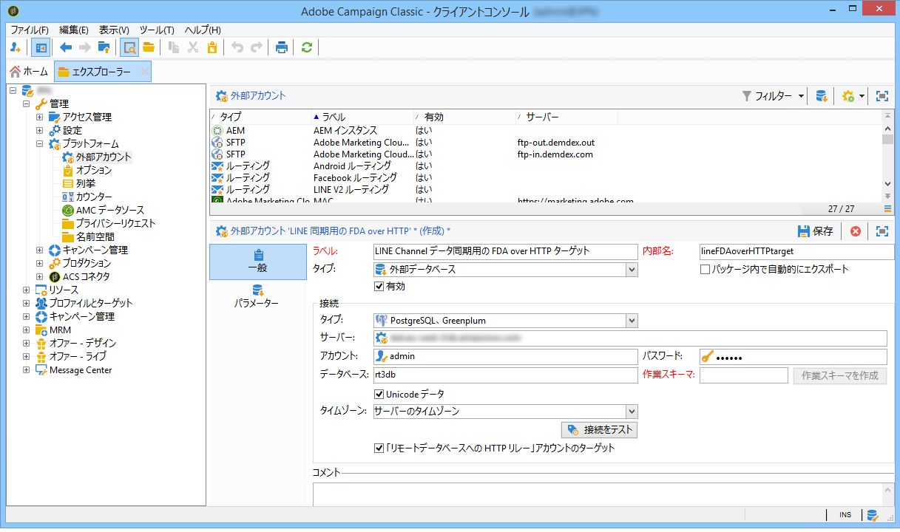This screenshot has height=532, width=900.
Task: Open folder icon in toolbar
Action: click(149, 47)
